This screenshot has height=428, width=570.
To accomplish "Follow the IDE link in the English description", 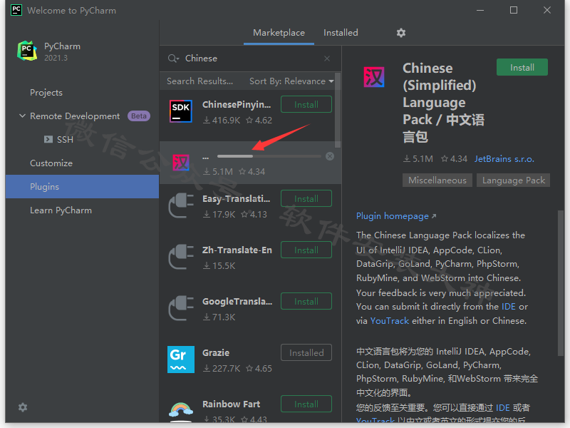I will [508, 307].
